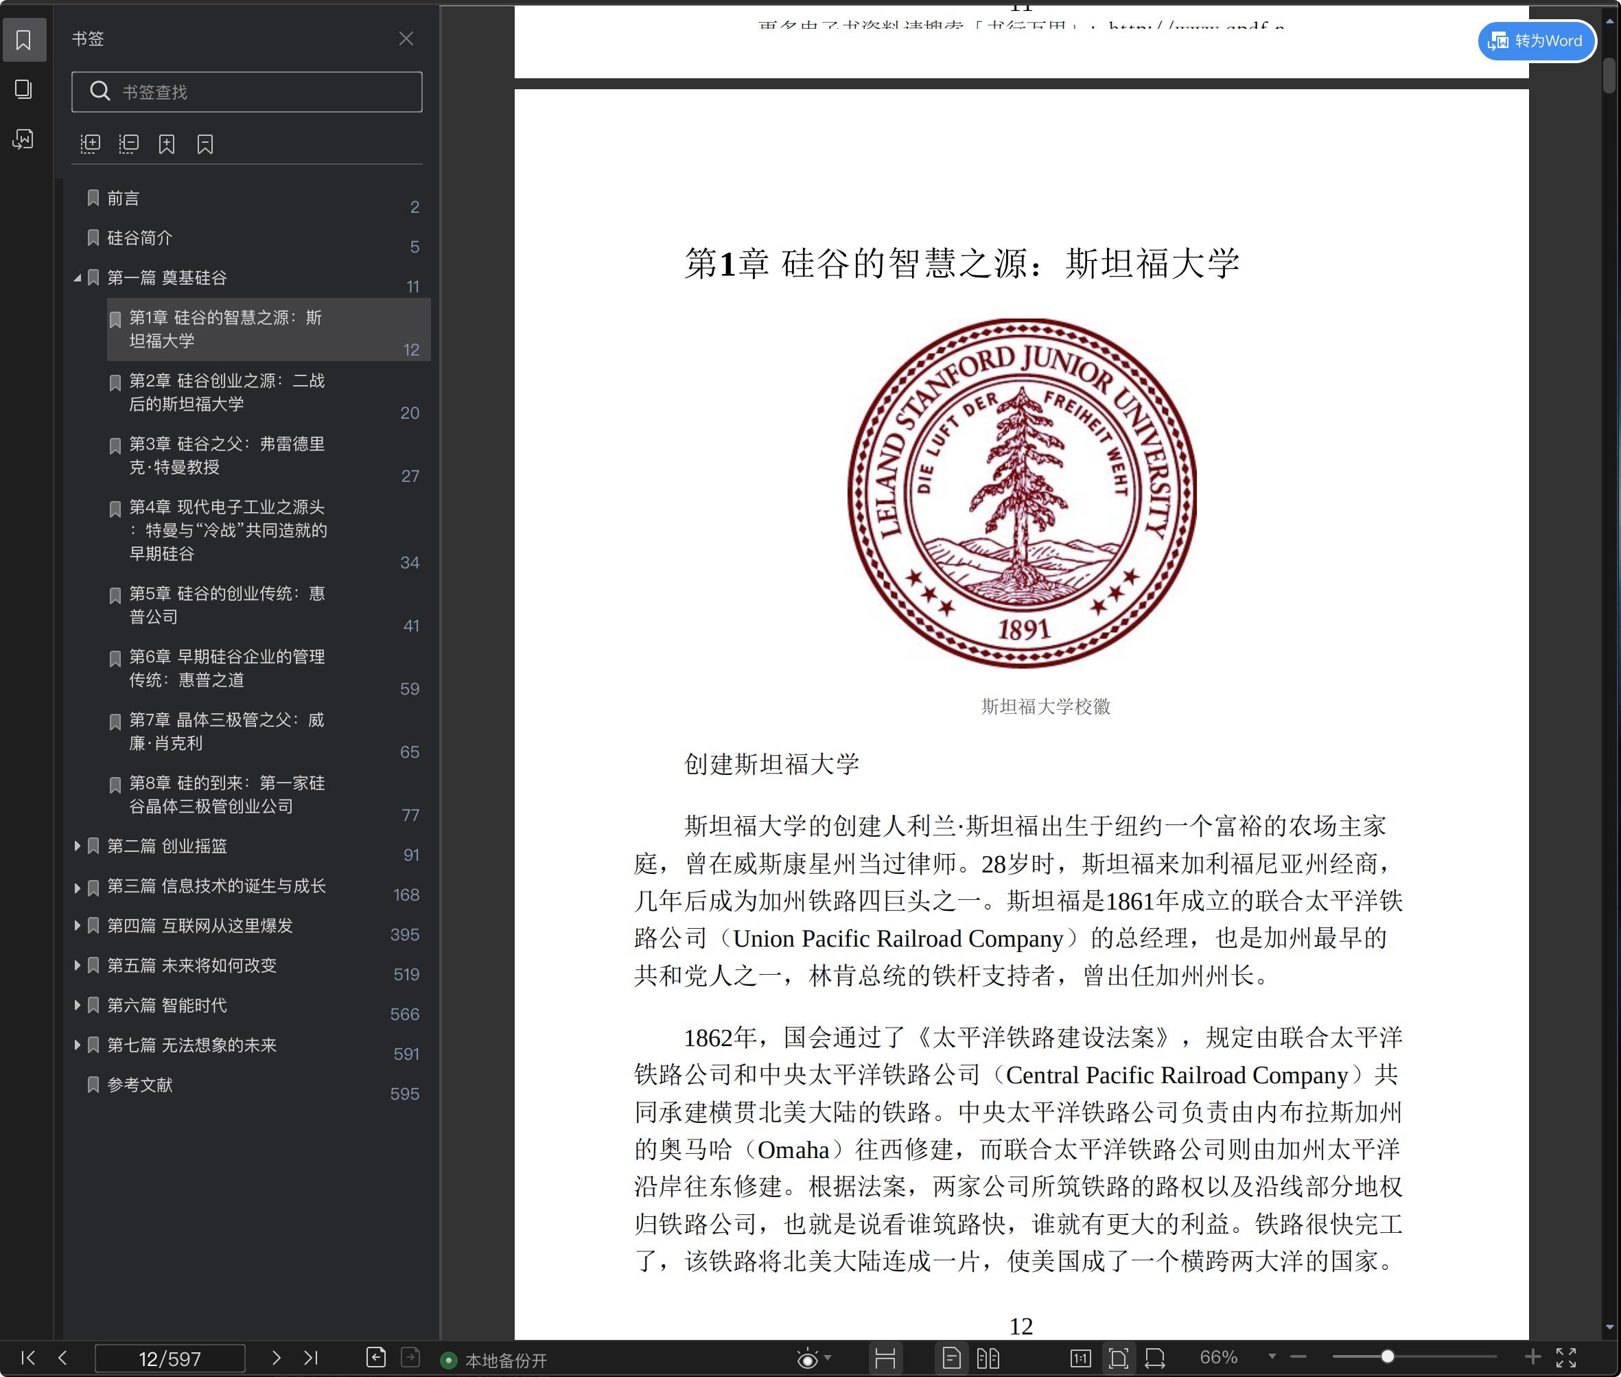Click the 66% zoom value

(x=1218, y=1358)
